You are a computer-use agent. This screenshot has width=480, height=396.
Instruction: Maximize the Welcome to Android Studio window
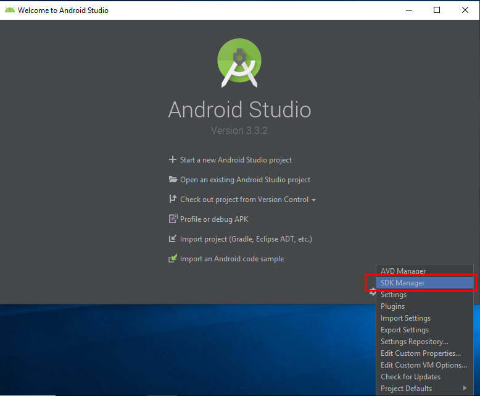(437, 10)
